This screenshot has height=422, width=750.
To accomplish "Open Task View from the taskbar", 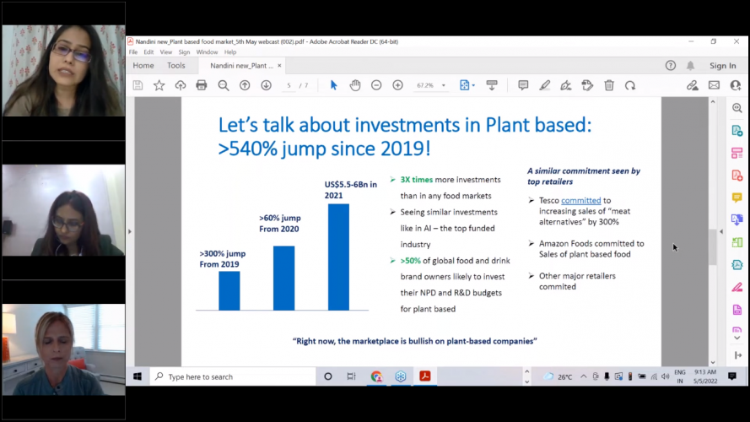I will pos(351,376).
